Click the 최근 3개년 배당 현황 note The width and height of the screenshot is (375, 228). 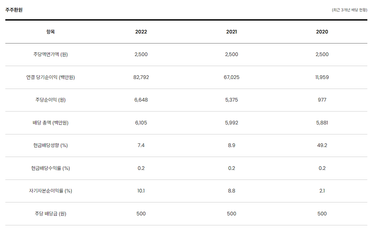349,10
